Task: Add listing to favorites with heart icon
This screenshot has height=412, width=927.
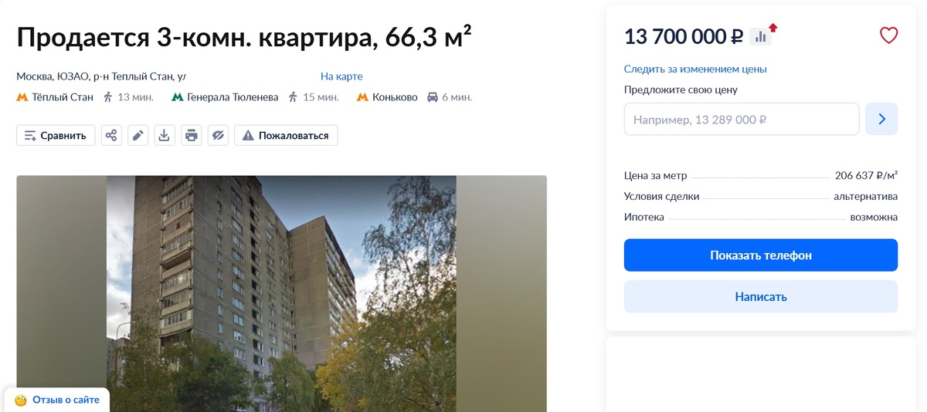Action: (x=889, y=35)
